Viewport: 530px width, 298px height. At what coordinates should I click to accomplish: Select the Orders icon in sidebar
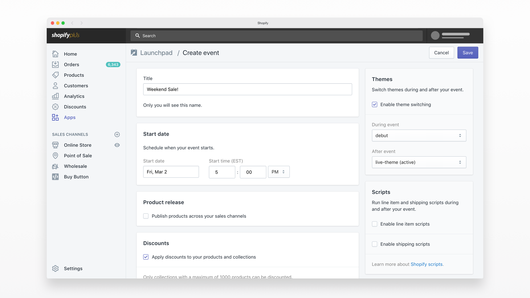tap(55, 64)
